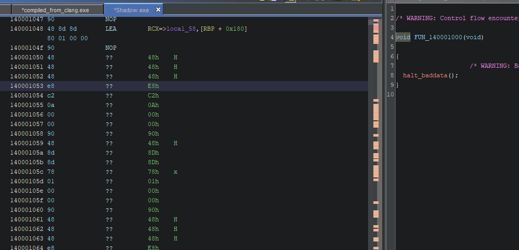Select bytes 80 01 00 00 row
519x250 pixels.
(x=68, y=39)
